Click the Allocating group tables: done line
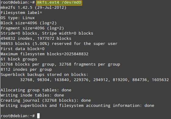The height and width of the screenshot is (119, 171). pyautogui.click(x=36, y=90)
